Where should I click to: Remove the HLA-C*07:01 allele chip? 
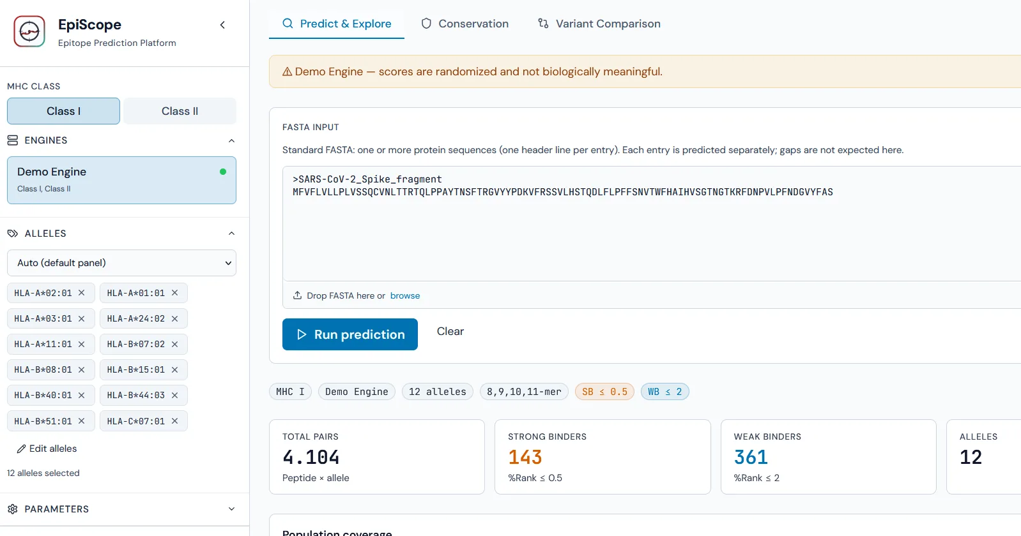(x=174, y=421)
